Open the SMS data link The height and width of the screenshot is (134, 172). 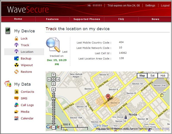(x=24, y=98)
